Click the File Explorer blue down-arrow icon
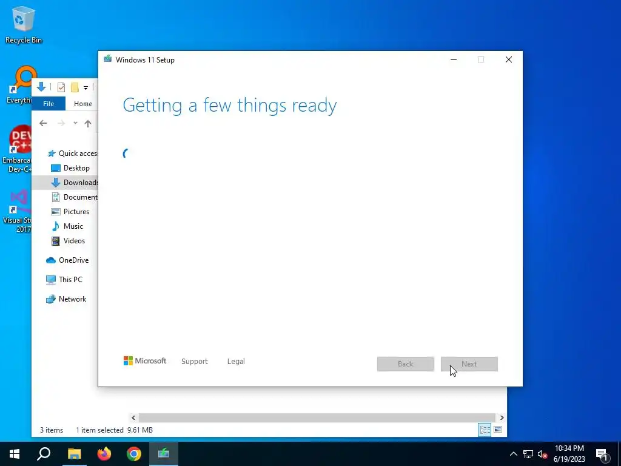This screenshot has height=466, width=621. (x=41, y=87)
